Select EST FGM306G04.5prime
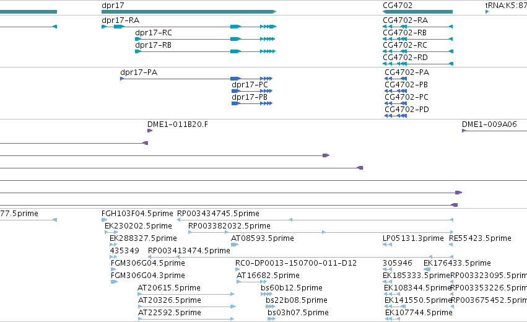Image resolution: width=527 pixels, height=322 pixels. [x=113, y=269]
